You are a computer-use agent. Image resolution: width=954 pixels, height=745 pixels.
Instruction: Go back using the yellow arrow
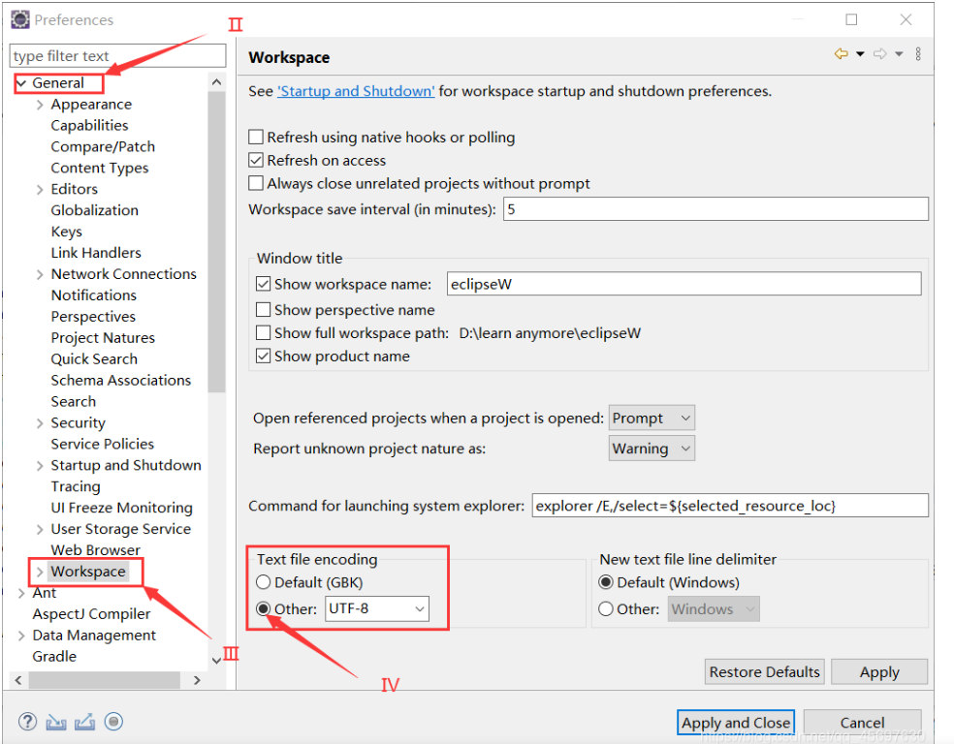tap(841, 54)
